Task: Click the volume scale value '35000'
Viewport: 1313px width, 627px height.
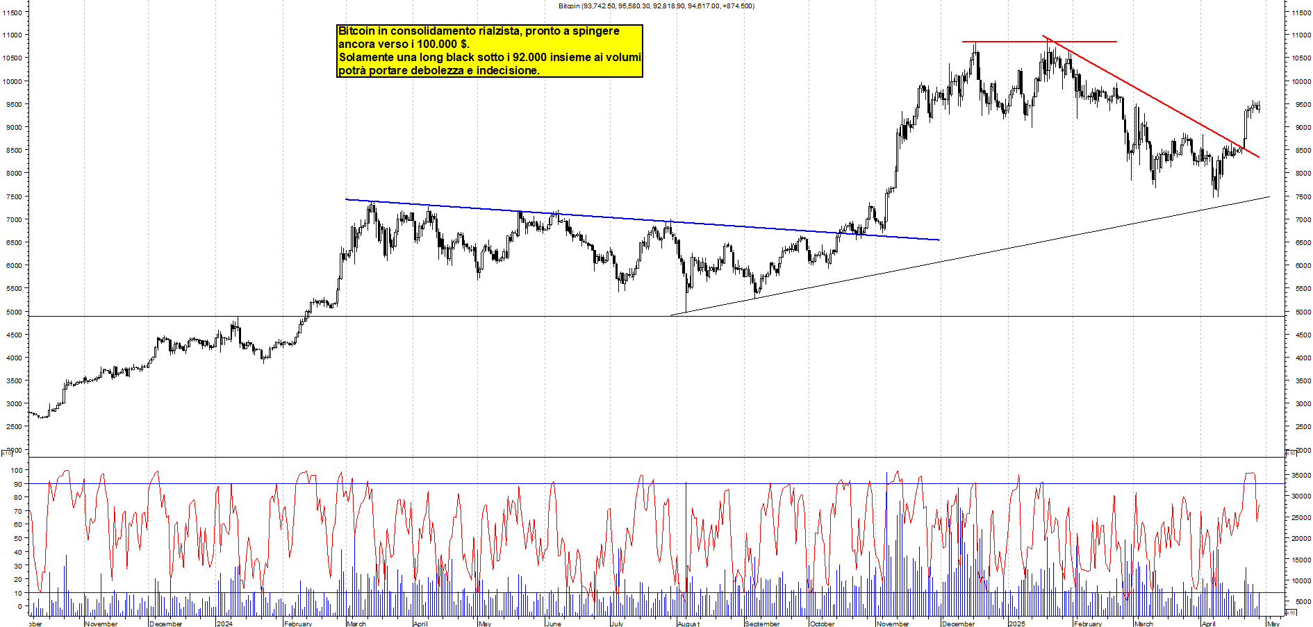Action: (1301, 476)
